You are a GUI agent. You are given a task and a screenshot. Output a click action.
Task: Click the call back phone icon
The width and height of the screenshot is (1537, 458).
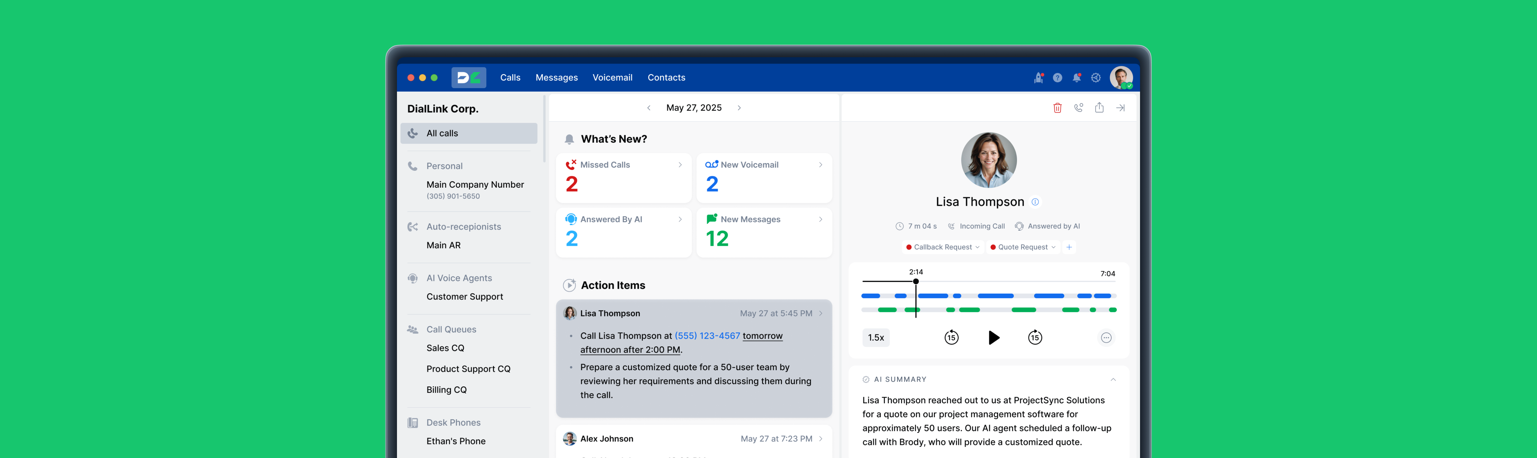(x=1078, y=108)
